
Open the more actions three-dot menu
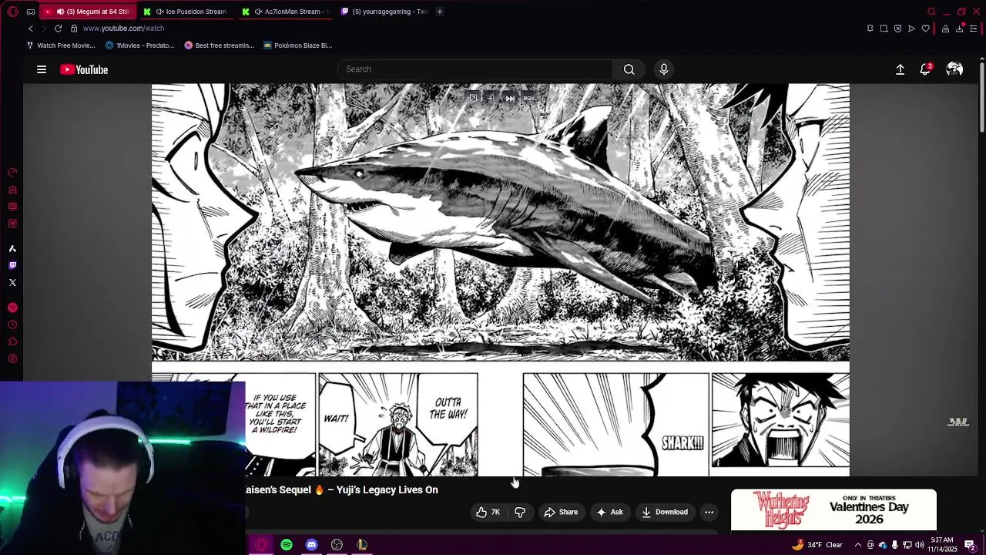[709, 512]
